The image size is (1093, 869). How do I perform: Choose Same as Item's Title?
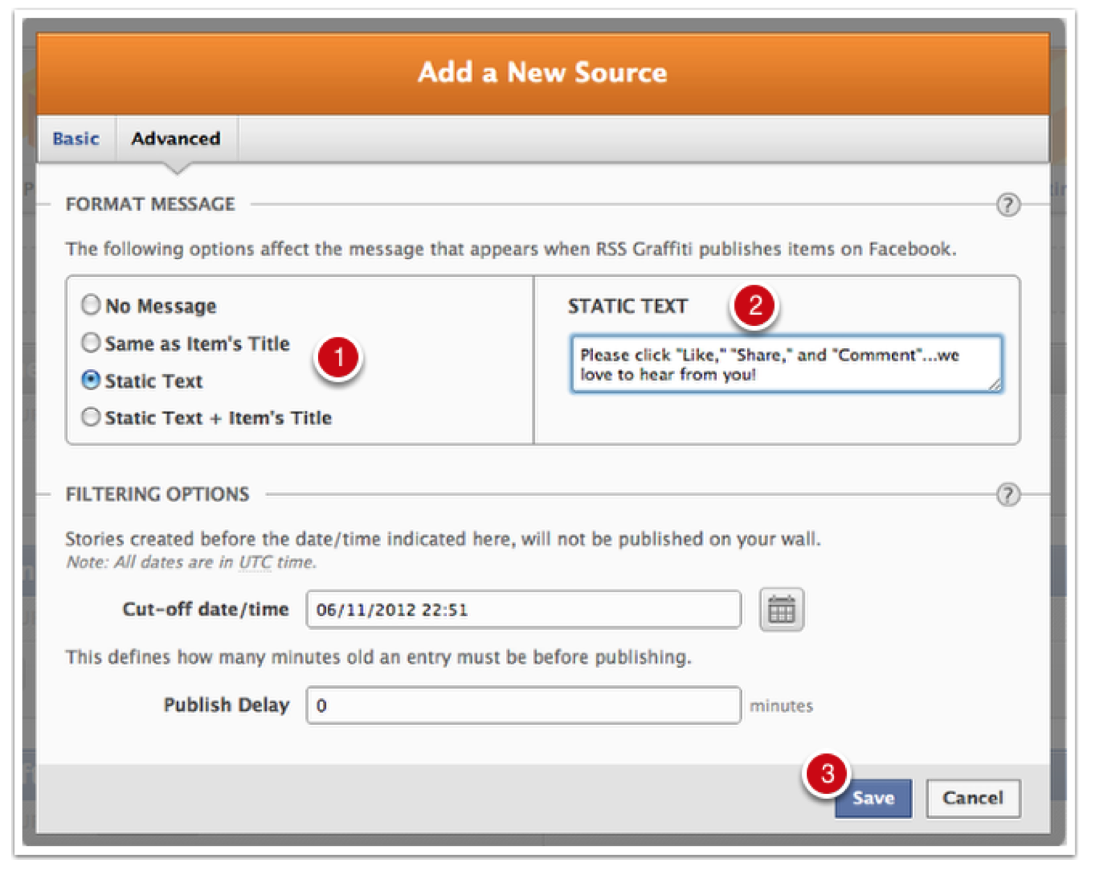(91, 343)
